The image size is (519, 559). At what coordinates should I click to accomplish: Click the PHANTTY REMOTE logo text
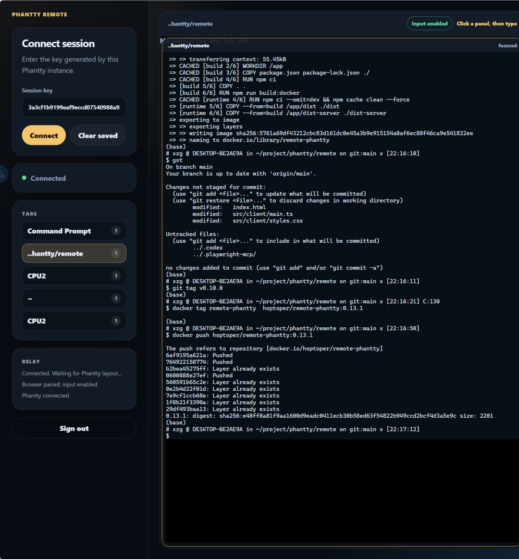(39, 14)
